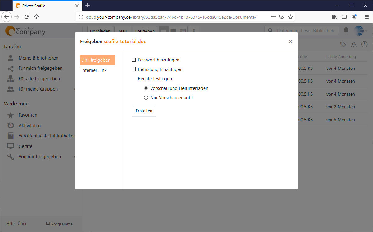
Task: Enable the Passwort hinzufügen checkbox
Action: point(134,60)
